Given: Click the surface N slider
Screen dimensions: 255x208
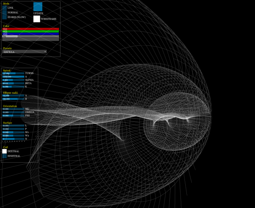Looking at the screenshot, I should (13, 139).
